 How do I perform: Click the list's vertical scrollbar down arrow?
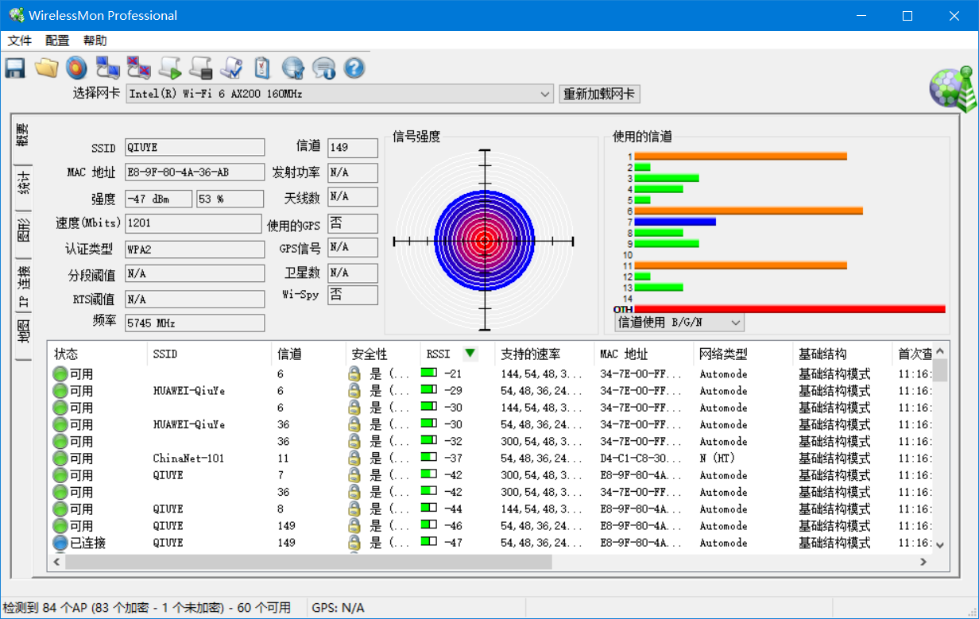coord(940,545)
